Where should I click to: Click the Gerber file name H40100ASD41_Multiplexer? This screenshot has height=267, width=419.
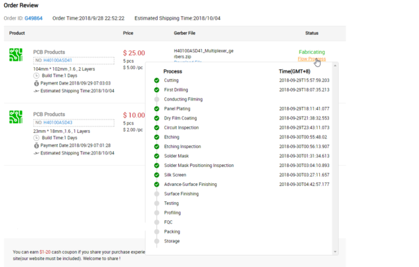tap(204, 54)
